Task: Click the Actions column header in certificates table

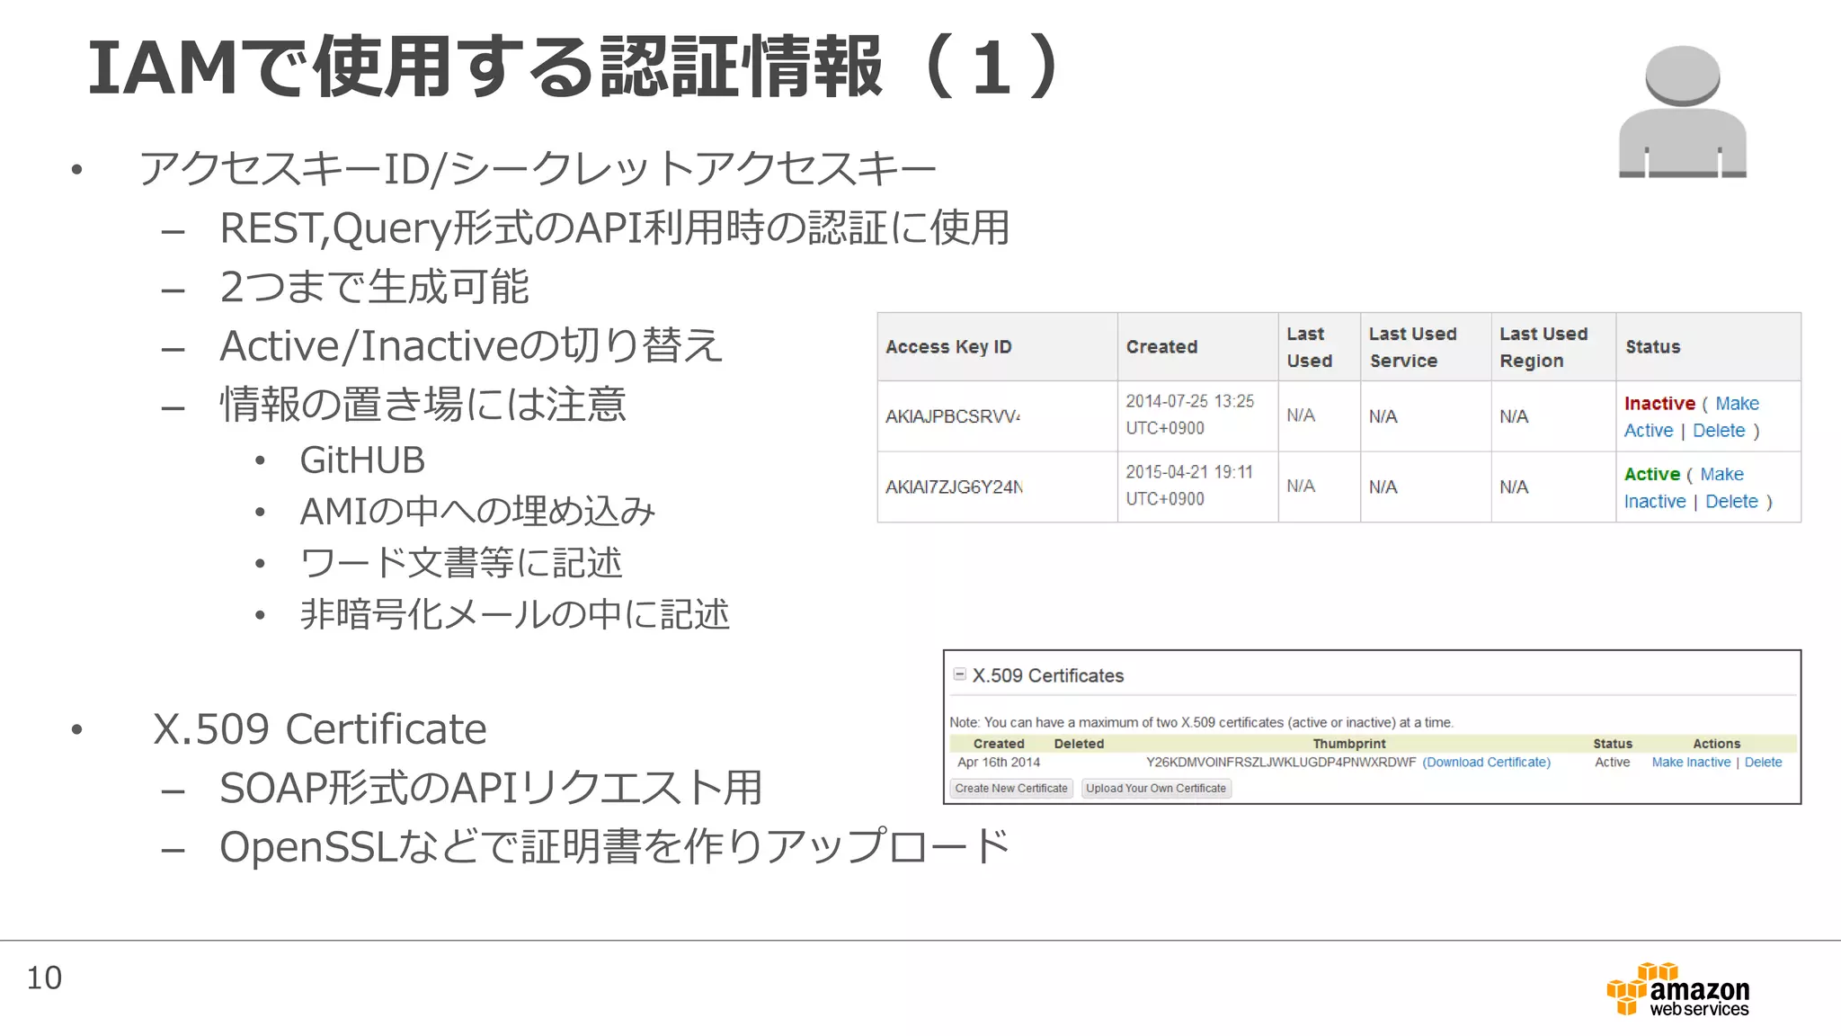Action: coord(1716,744)
